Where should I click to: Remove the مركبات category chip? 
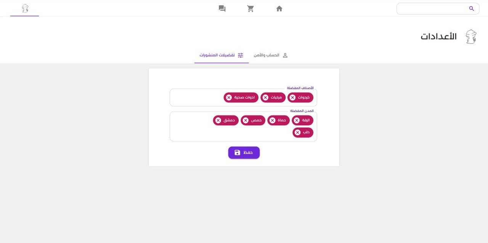click(x=265, y=98)
